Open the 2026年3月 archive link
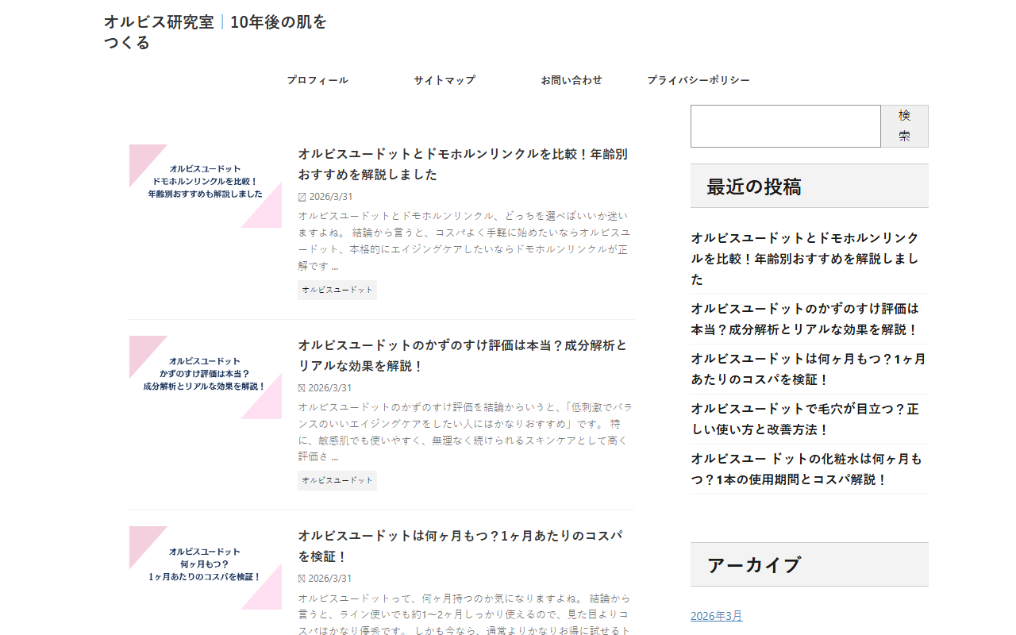Viewport: 1016px width, 635px height. [717, 616]
